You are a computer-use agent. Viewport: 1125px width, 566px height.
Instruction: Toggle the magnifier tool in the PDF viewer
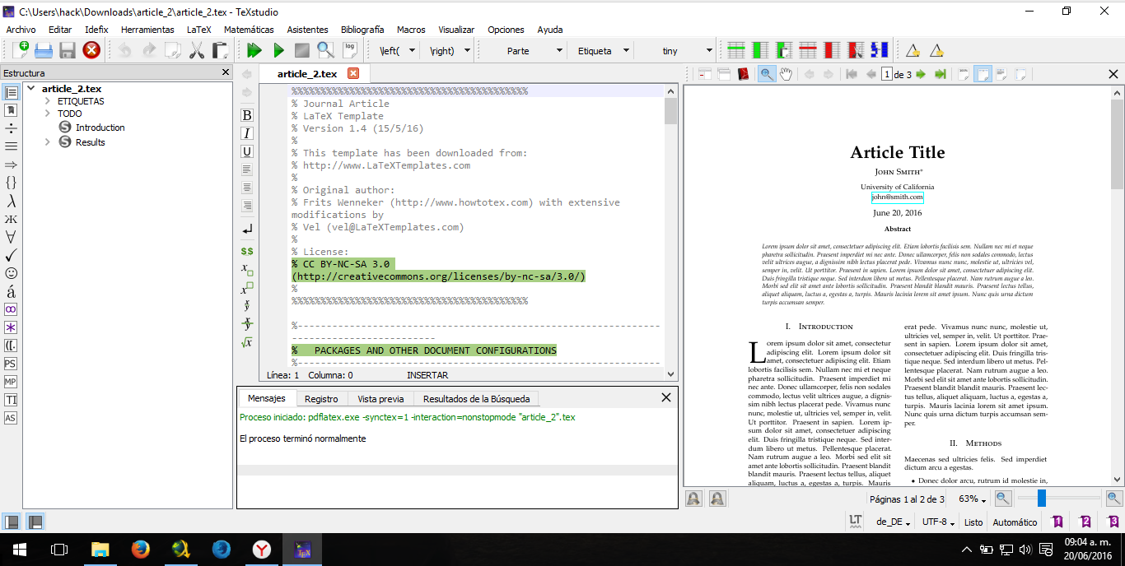(x=766, y=74)
